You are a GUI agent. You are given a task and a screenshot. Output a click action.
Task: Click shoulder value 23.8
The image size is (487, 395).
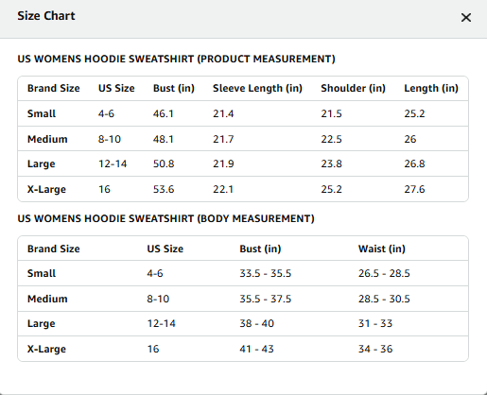(331, 163)
